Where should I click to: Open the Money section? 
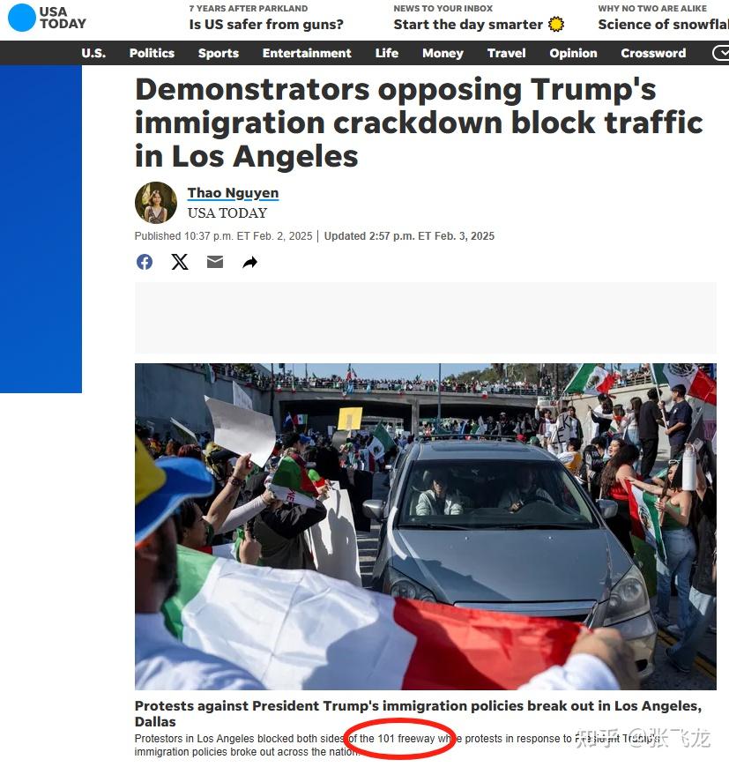tap(443, 53)
